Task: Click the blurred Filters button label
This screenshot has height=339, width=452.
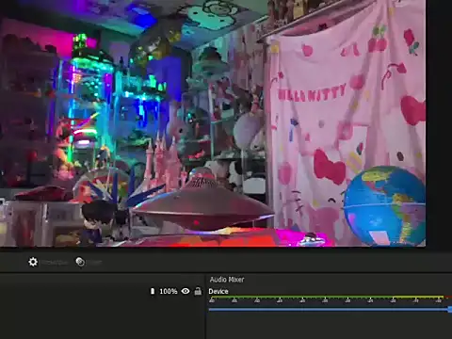Action: point(94,263)
